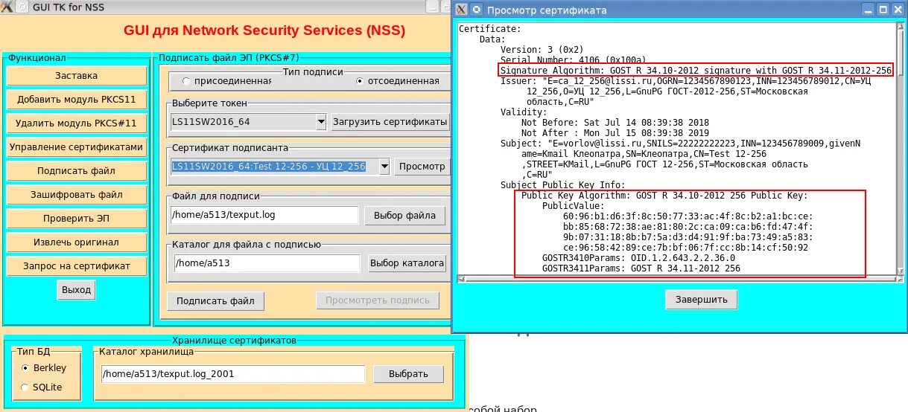The image size is (908, 412).
Task: Click the signature catalog field /home/a513
Action: (267, 263)
